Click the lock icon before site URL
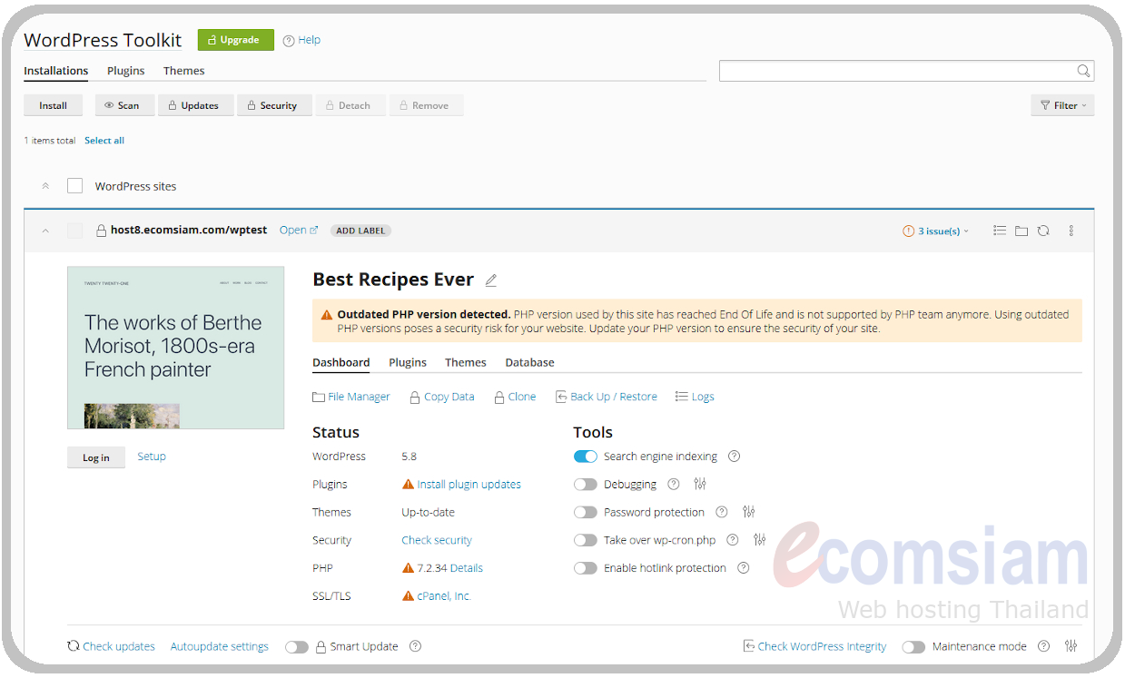The image size is (1125, 678). (x=102, y=231)
